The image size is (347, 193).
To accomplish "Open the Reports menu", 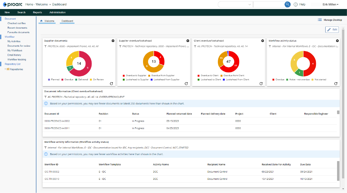I will (x=37, y=12).
